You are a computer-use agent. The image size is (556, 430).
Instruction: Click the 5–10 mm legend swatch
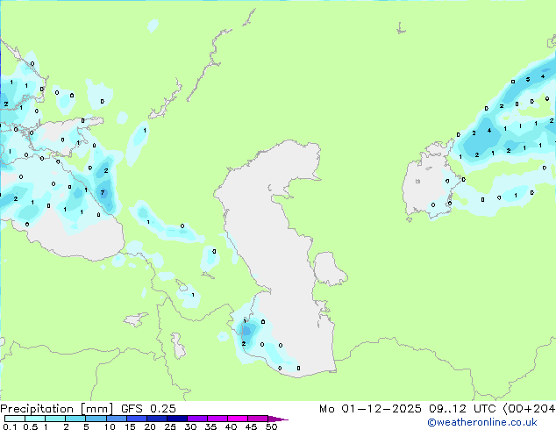click(x=96, y=419)
